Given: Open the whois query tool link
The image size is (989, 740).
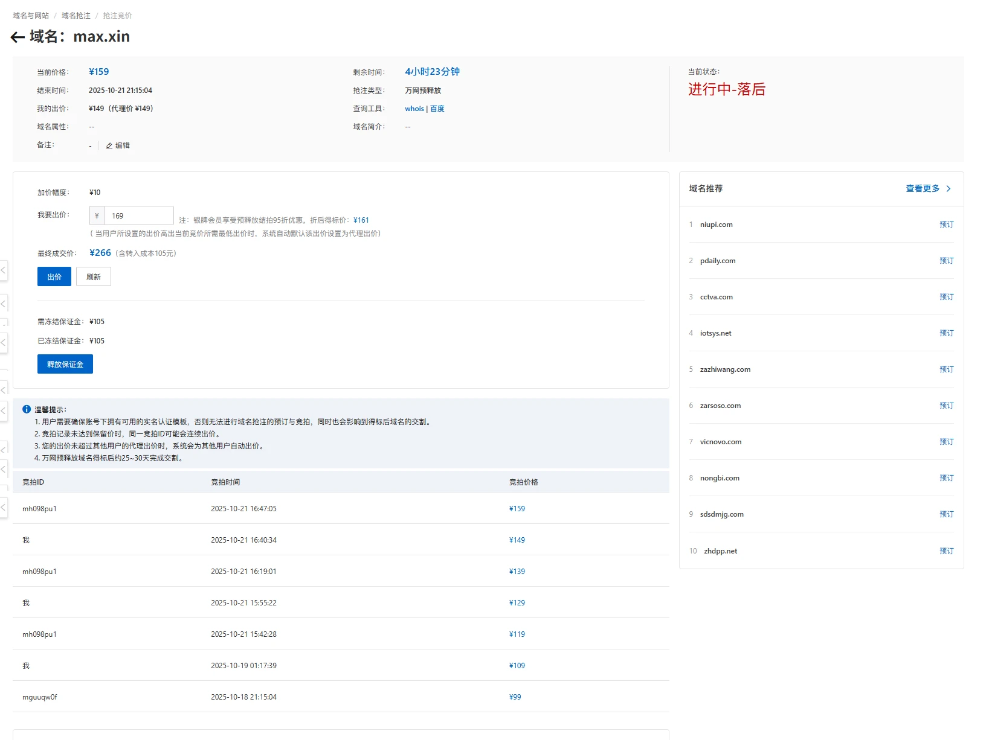Looking at the screenshot, I should [x=414, y=109].
